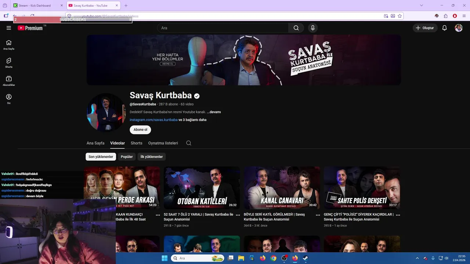Open 52 SAAT 7 ÖLÜ 2 YARALI title
The image size is (470, 264).
[198, 217]
